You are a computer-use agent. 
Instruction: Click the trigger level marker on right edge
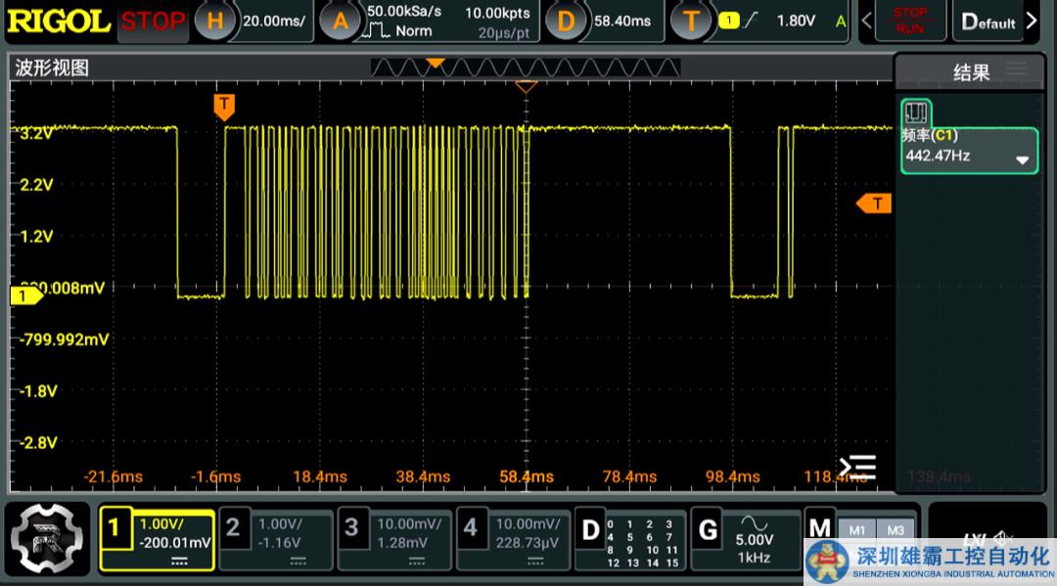point(874,203)
